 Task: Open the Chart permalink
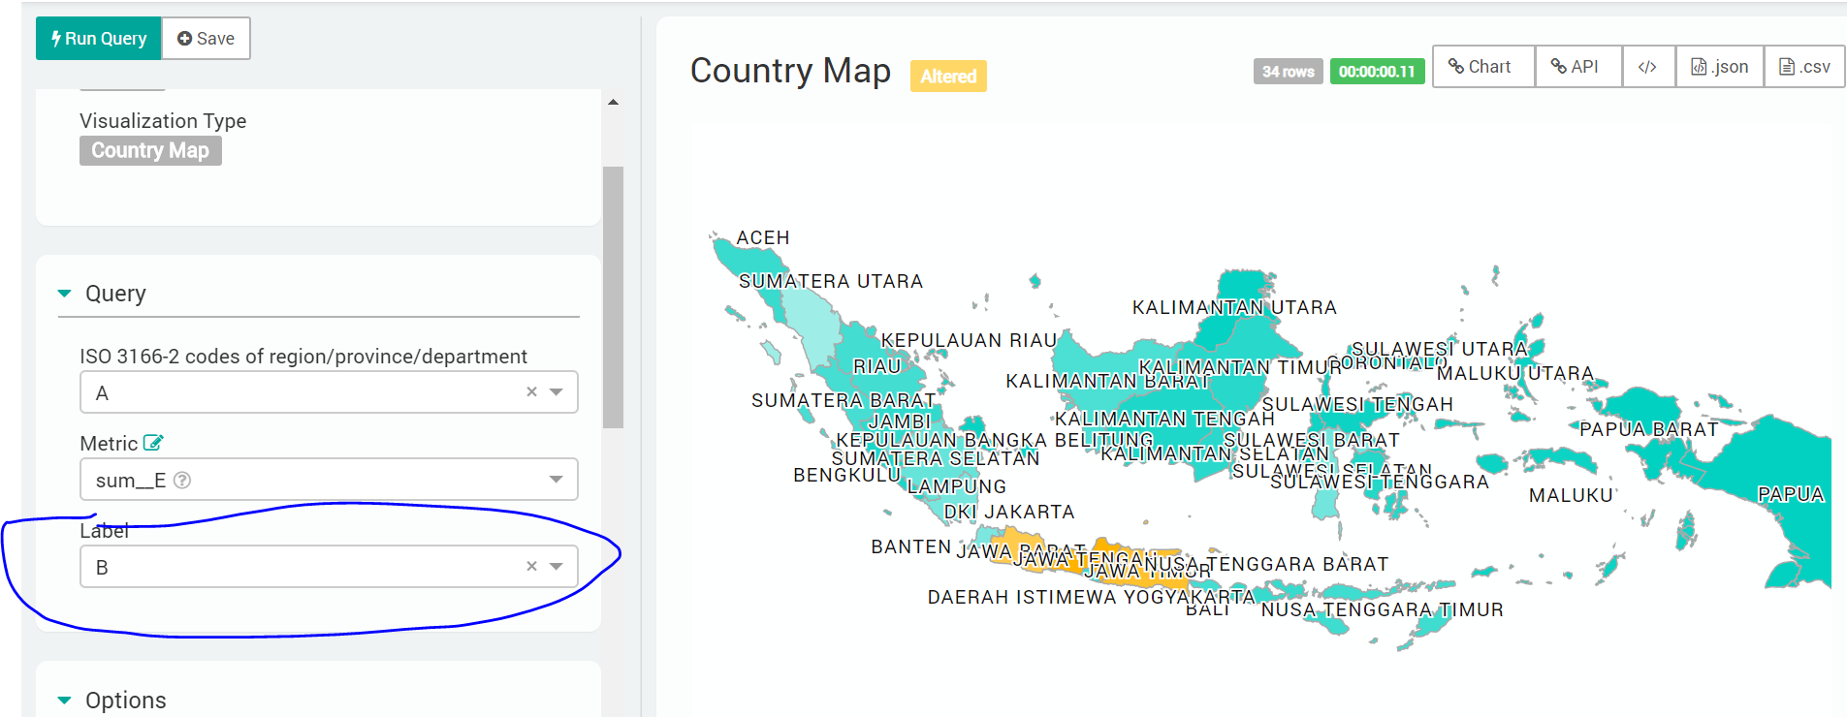pyautogui.click(x=1481, y=67)
